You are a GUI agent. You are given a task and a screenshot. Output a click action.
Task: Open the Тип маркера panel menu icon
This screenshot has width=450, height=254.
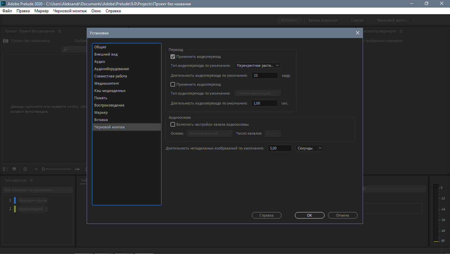[31, 181]
